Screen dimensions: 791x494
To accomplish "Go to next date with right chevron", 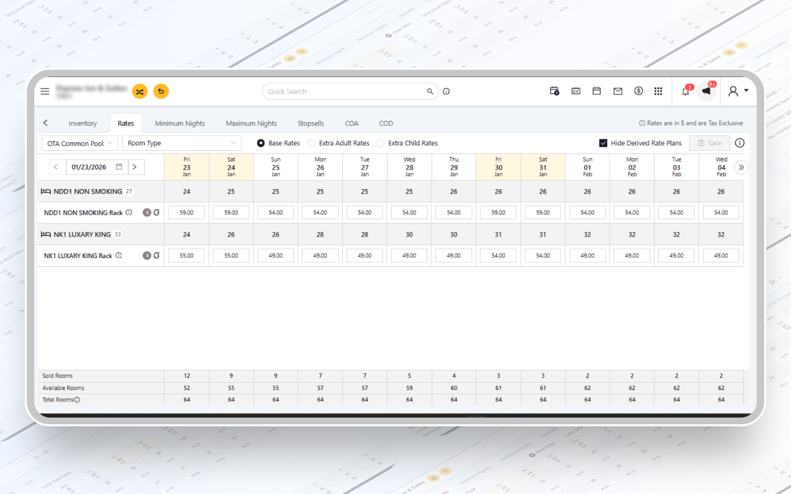I will click(x=135, y=167).
